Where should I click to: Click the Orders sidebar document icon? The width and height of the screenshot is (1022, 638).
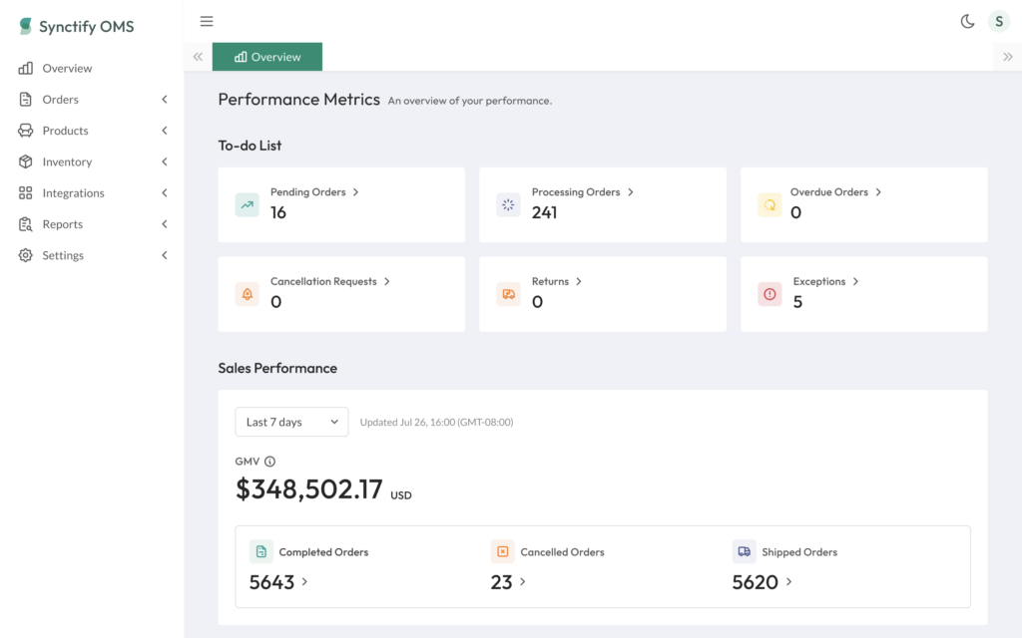25,100
